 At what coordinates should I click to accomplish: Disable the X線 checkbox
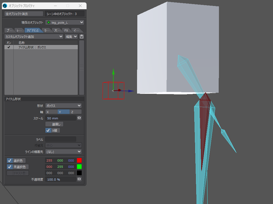48,130
